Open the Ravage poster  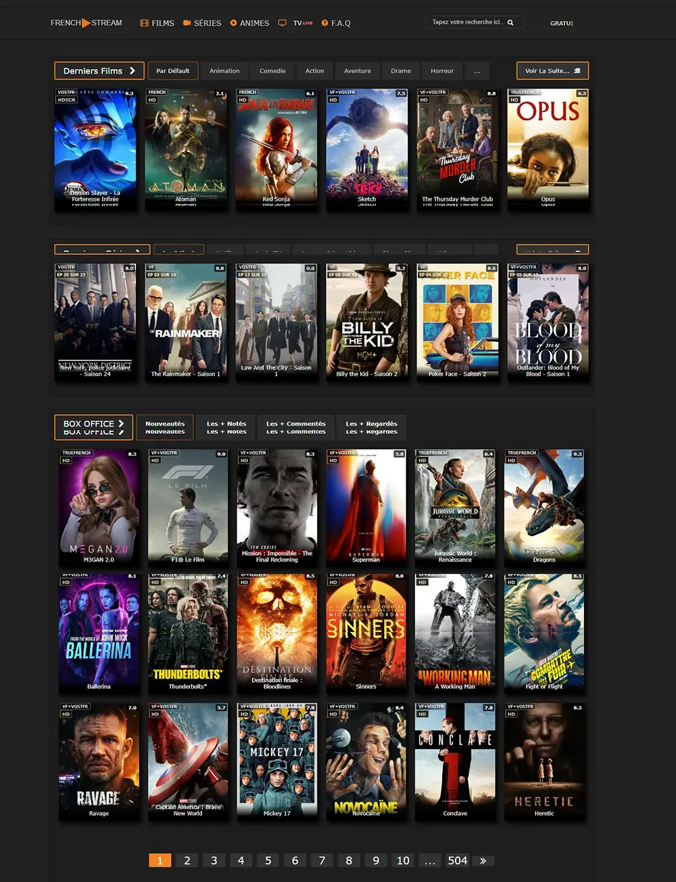coord(99,762)
